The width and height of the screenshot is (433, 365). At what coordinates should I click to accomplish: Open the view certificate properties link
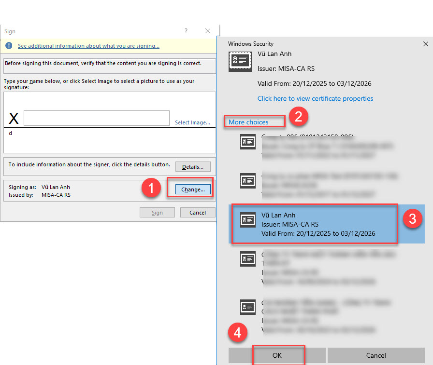click(x=315, y=98)
